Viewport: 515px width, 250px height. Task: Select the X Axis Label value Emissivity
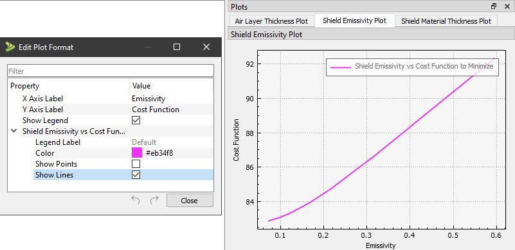click(x=149, y=99)
